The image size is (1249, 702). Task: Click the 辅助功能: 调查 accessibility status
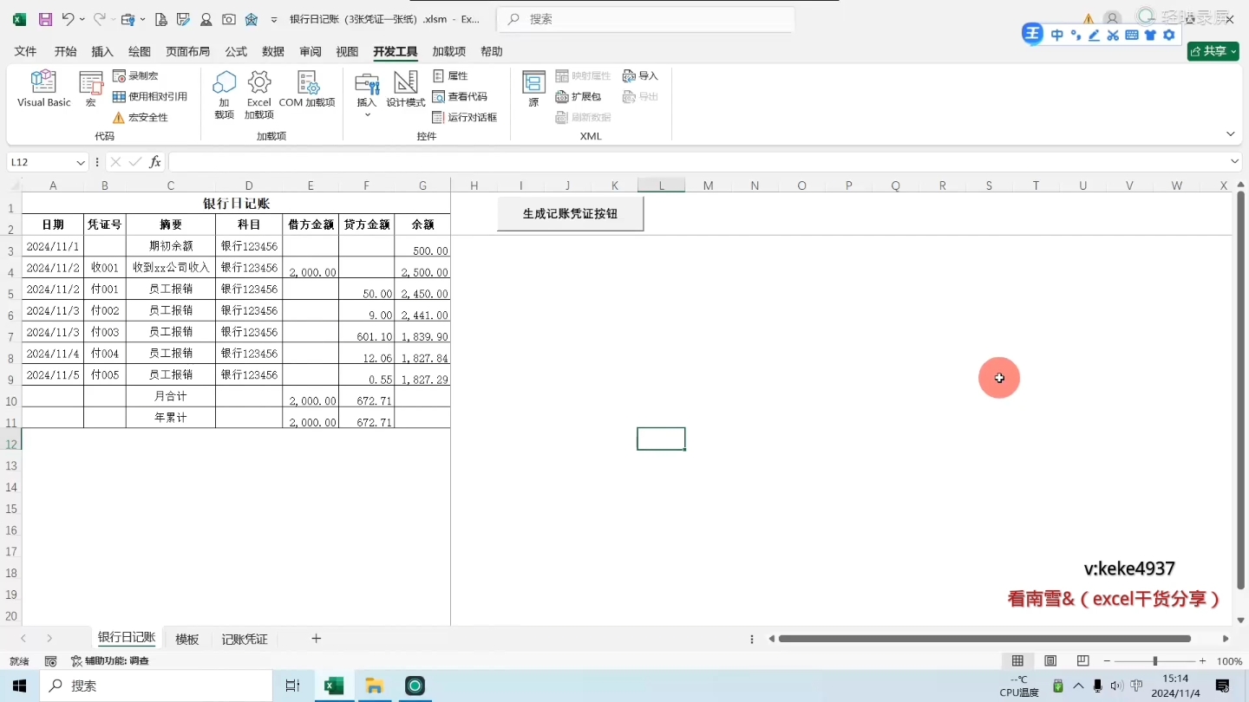110,661
